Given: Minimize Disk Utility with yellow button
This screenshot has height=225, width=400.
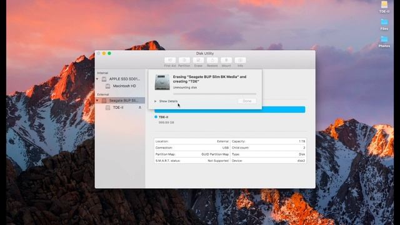Looking at the screenshot, I should (104, 53).
